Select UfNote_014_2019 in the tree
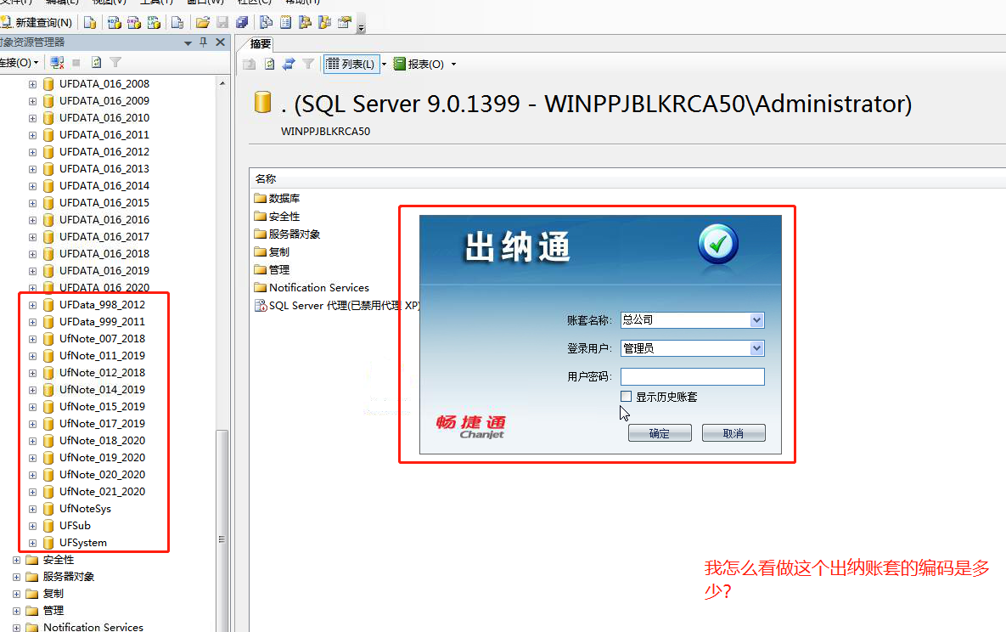 (102, 389)
